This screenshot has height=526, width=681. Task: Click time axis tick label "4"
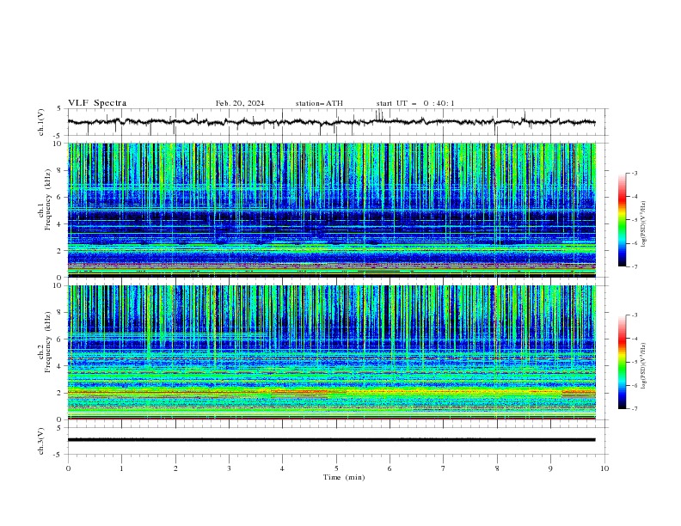(282, 468)
